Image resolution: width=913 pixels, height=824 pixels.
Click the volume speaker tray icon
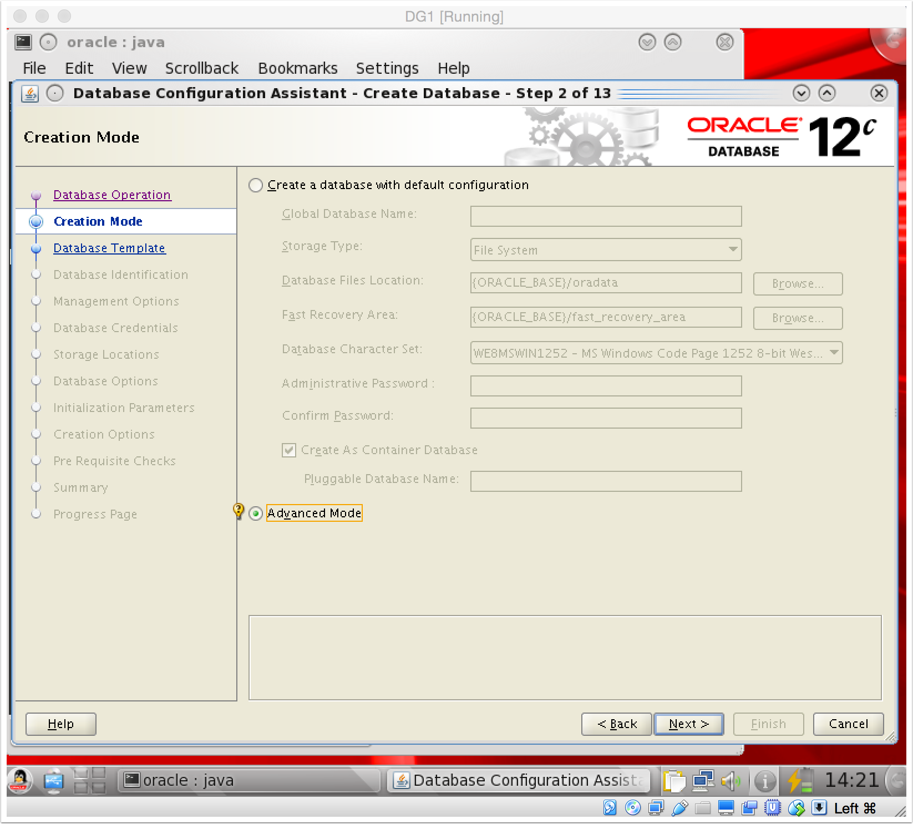coord(731,781)
